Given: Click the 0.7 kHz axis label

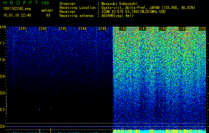Looking at the screenshot, I should (x=3, y=110).
